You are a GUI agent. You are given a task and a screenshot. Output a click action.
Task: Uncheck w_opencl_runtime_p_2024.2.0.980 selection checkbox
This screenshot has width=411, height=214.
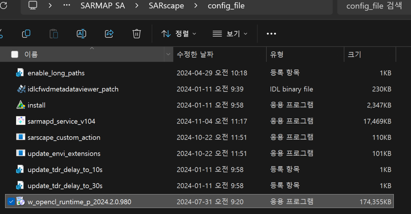coord(11,201)
